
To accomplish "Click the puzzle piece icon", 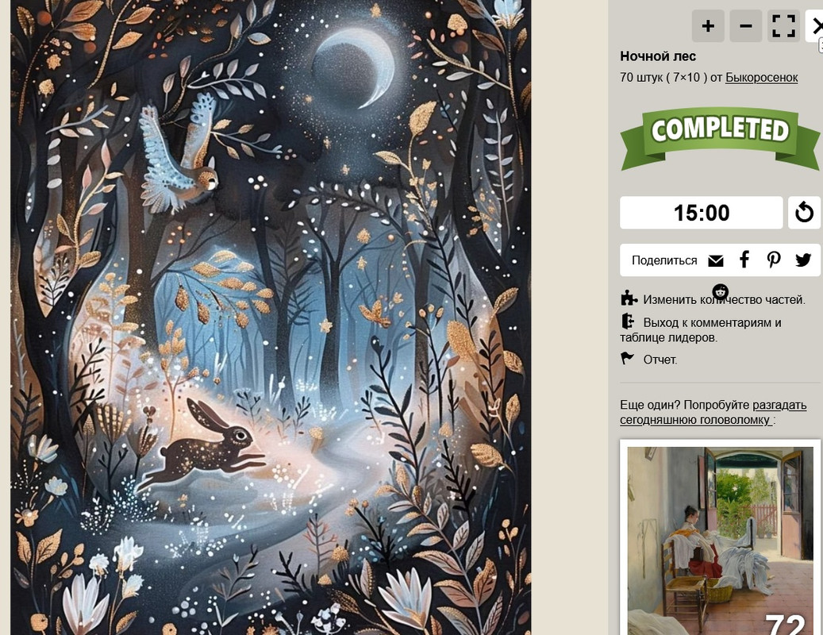I will click(x=629, y=298).
